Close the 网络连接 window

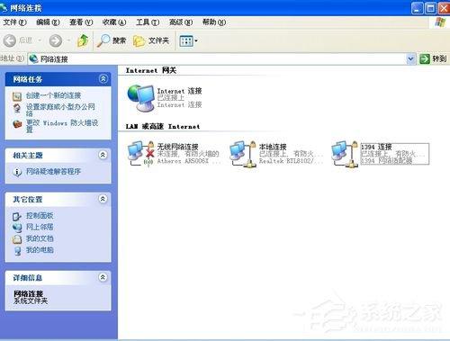coord(445,8)
